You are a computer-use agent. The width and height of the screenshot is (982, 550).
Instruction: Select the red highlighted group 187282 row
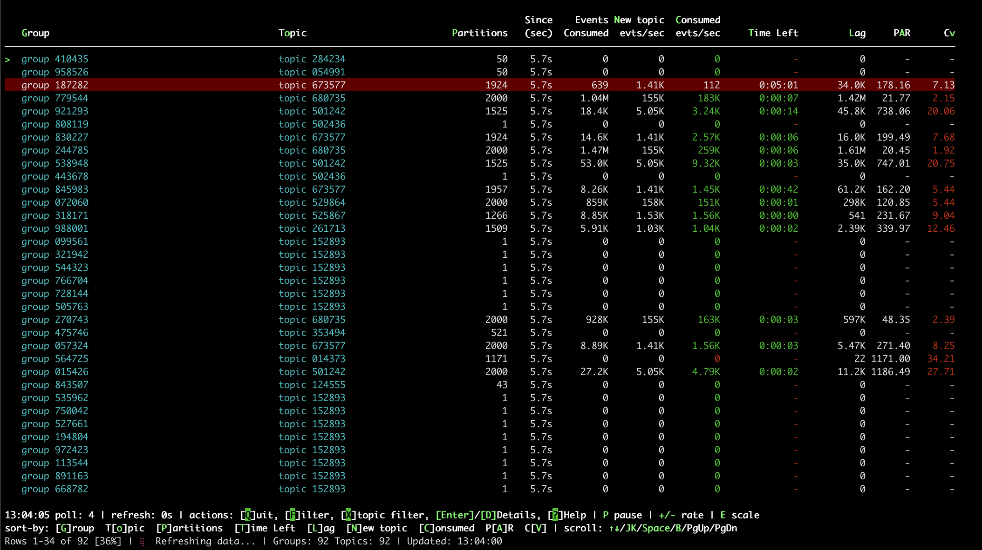point(55,85)
